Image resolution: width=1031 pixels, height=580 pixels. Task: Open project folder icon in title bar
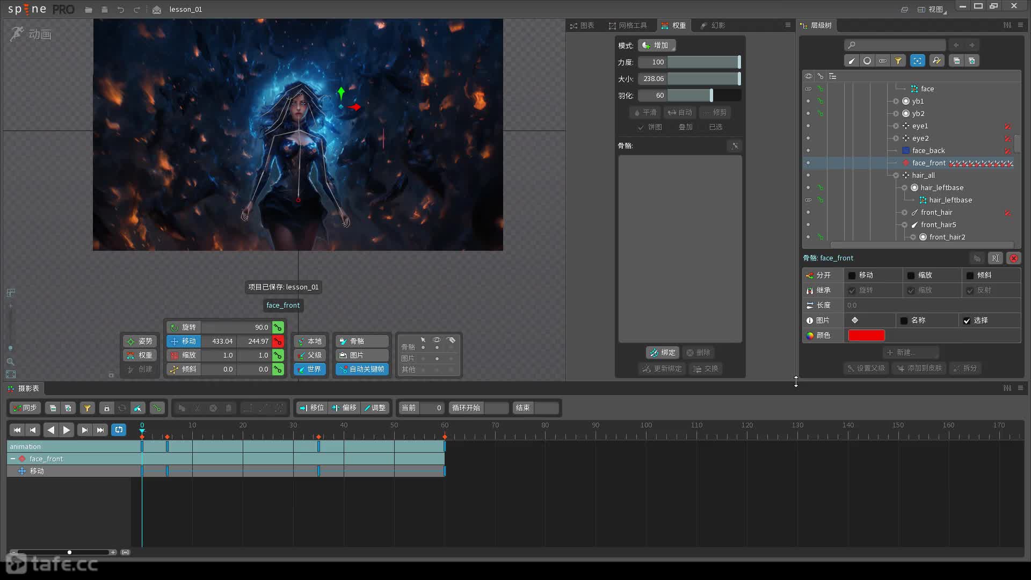pos(89,10)
